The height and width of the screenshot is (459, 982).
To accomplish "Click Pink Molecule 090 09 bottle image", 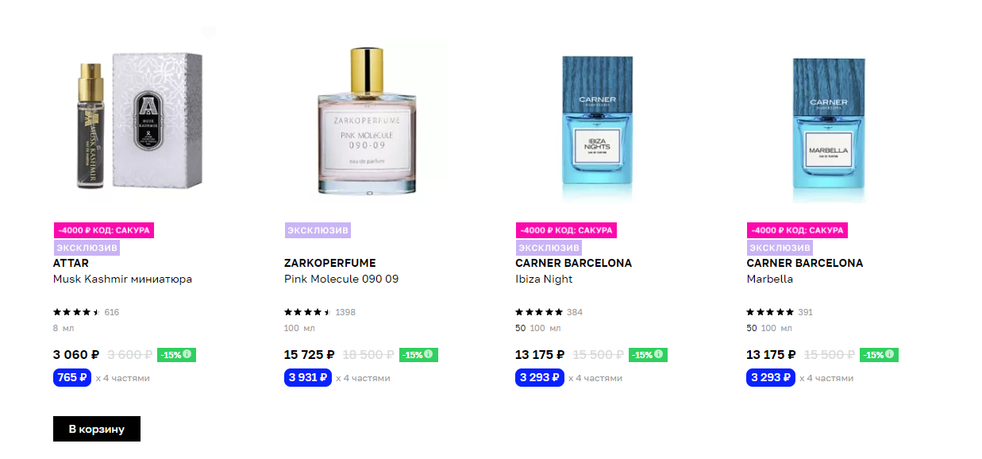I will [x=367, y=119].
